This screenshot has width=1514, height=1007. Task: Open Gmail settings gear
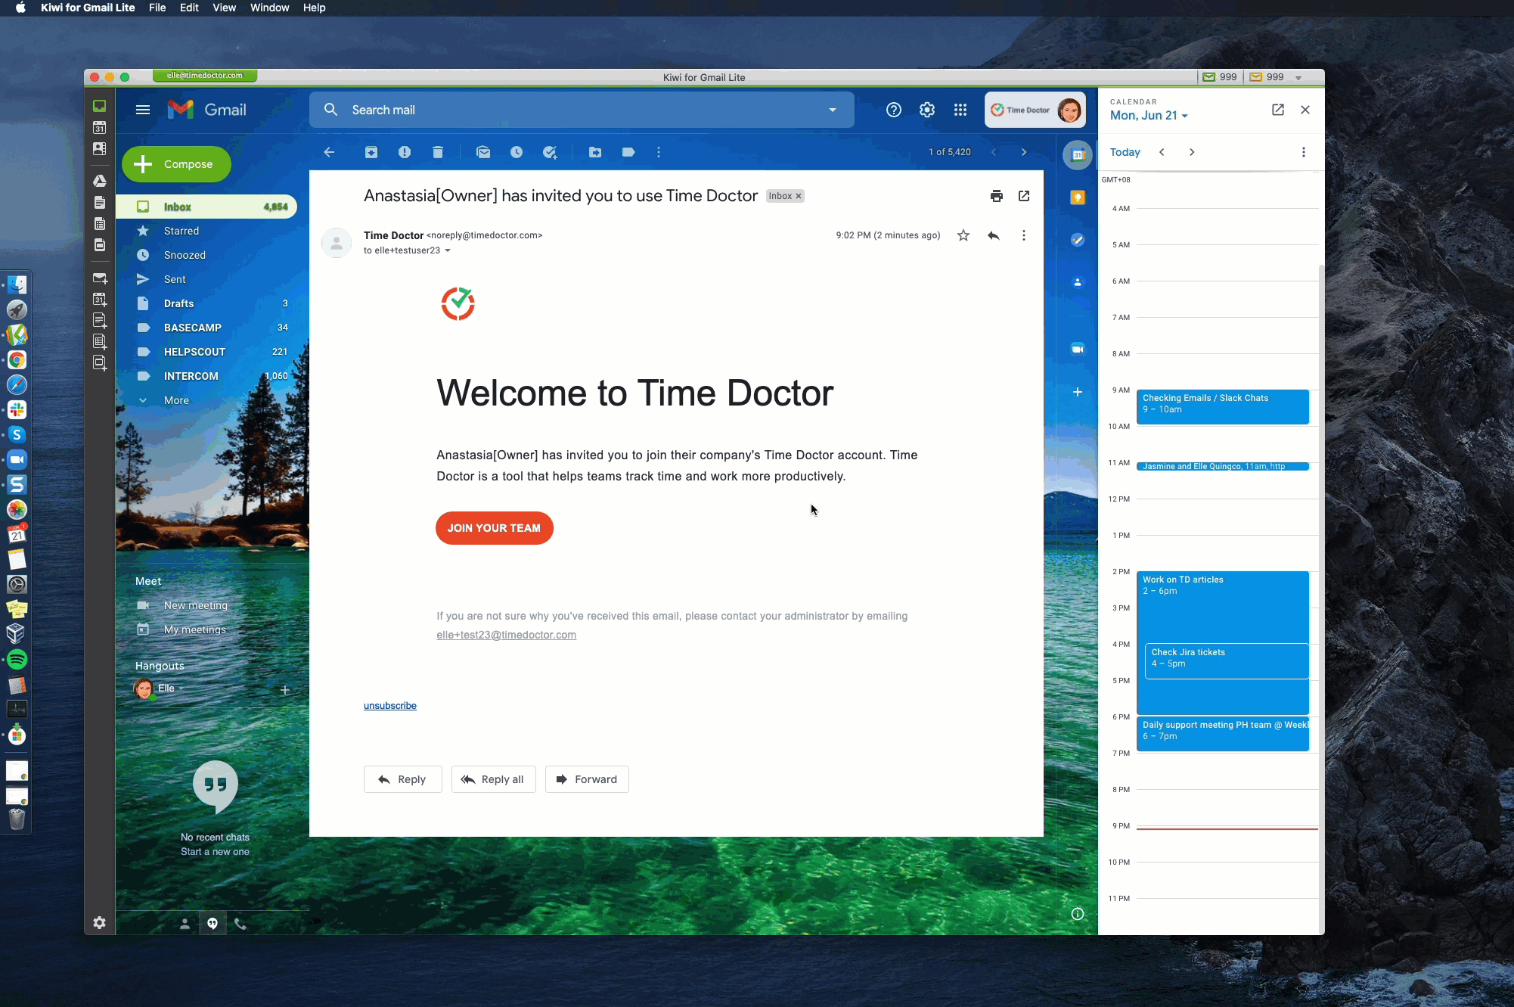pyautogui.click(x=927, y=110)
